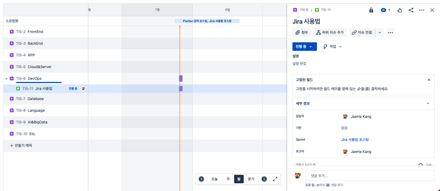Click the TIS-6 epic icon in breadcrumb
Viewport: 440px width, 191px height.
pyautogui.click(x=295, y=10)
